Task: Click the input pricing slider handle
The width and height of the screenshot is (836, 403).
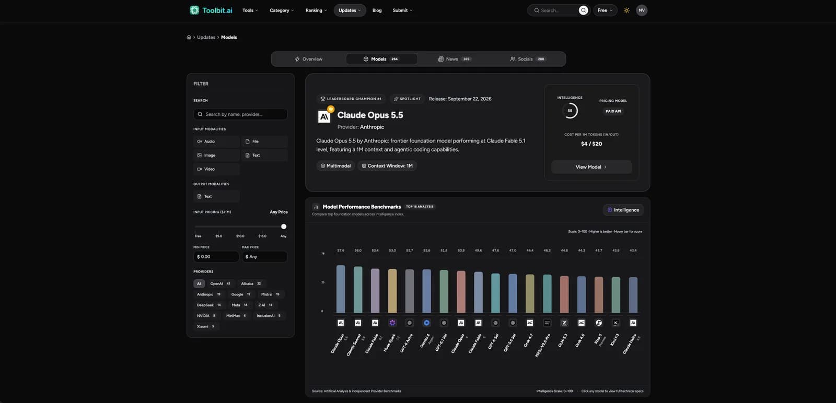Action: 284,227
